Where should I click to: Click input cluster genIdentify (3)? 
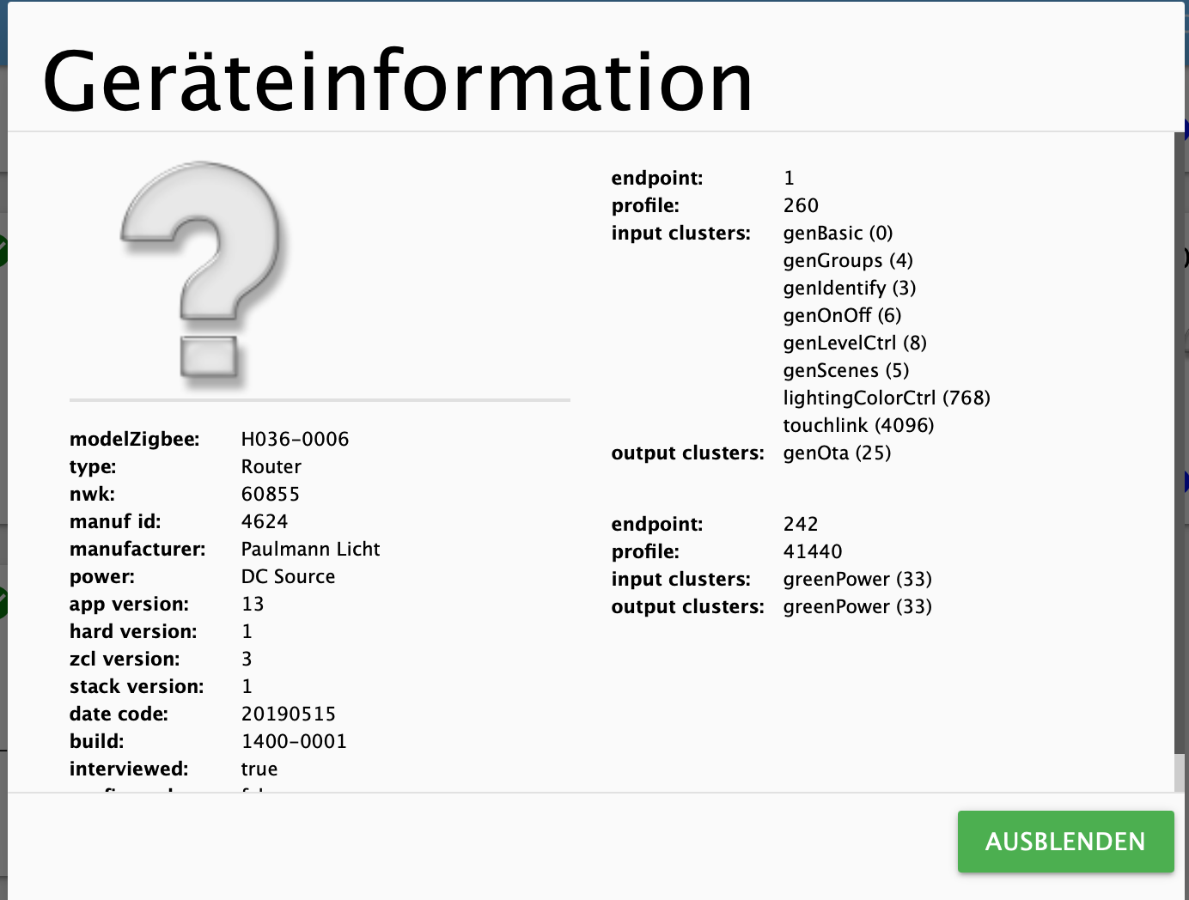(x=850, y=288)
